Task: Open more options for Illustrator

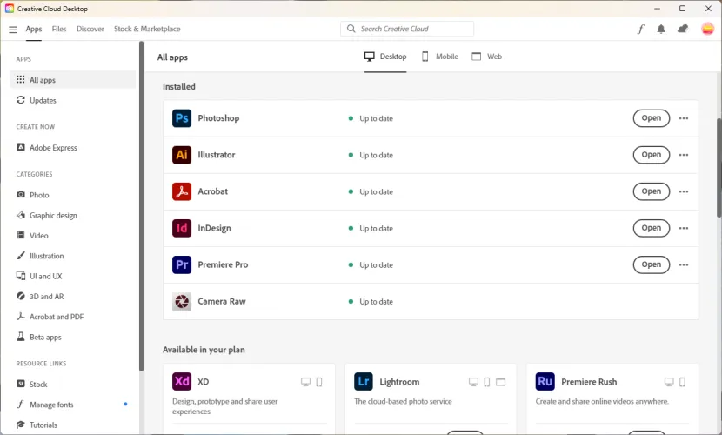Action: point(684,155)
